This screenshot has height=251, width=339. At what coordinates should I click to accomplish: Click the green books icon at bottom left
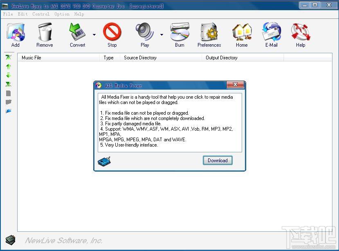tap(10, 240)
